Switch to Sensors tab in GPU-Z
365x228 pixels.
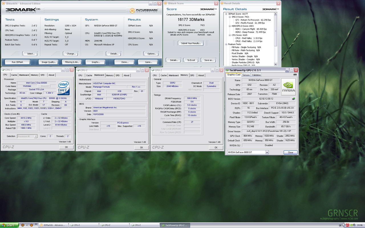click(246, 75)
